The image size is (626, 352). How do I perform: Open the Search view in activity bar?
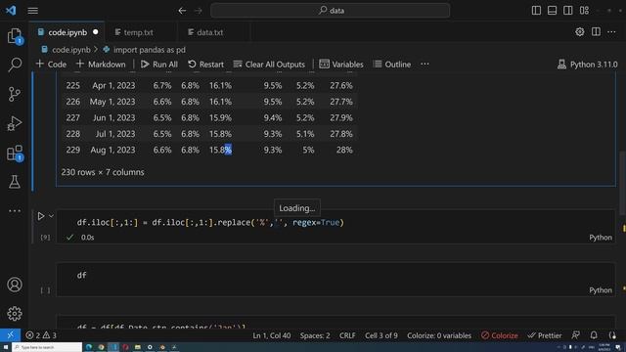coord(15,65)
